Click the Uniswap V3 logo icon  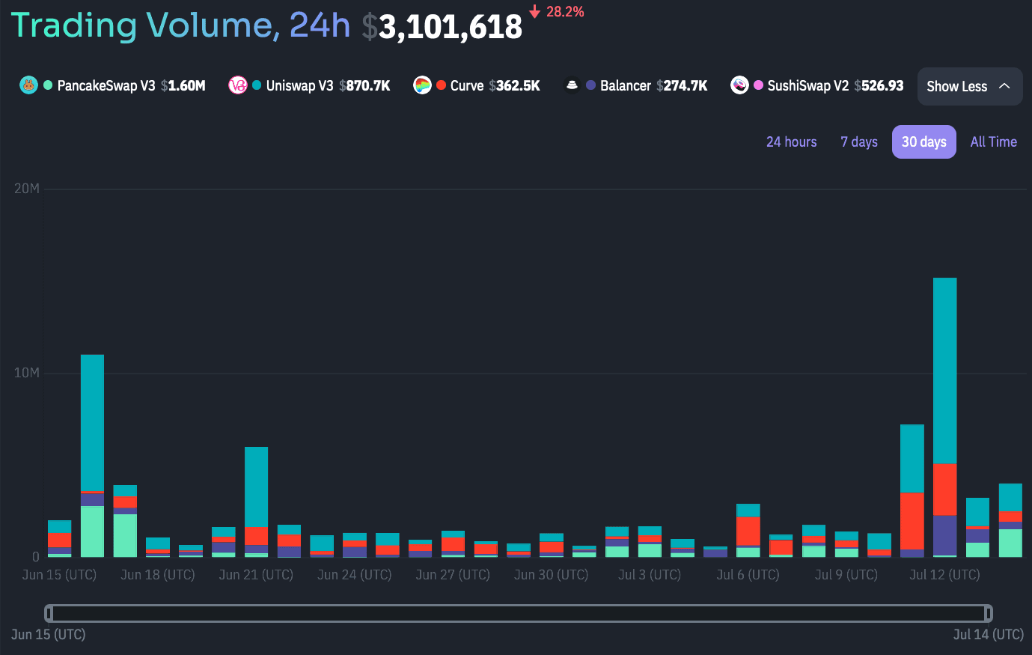click(238, 85)
